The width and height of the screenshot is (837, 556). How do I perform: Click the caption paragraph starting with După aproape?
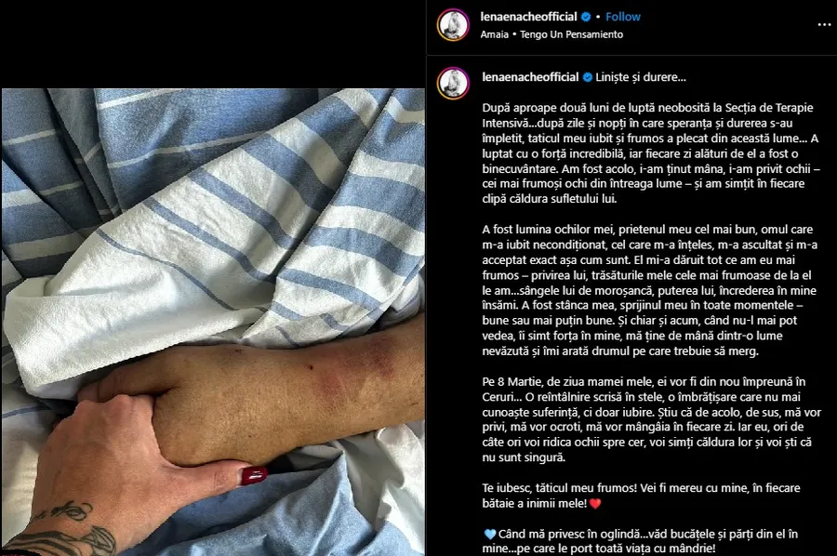[651, 153]
